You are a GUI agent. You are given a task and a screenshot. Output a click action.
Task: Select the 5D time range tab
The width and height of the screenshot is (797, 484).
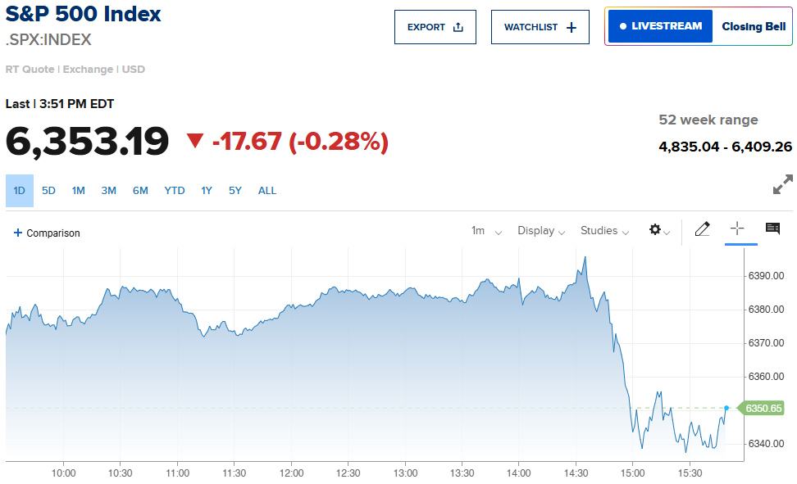click(48, 191)
